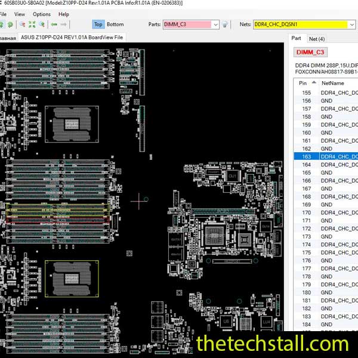Open the Options menu

click(x=42, y=14)
